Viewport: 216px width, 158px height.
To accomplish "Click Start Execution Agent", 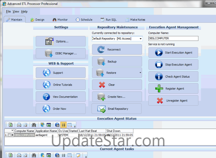I will tap(173, 53).
